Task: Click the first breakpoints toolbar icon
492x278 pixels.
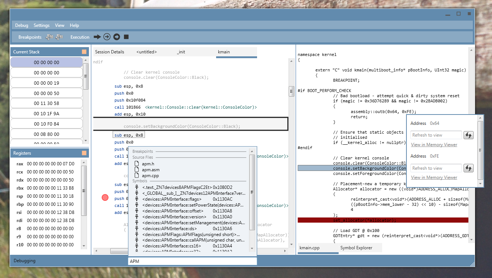Action: 49,37
